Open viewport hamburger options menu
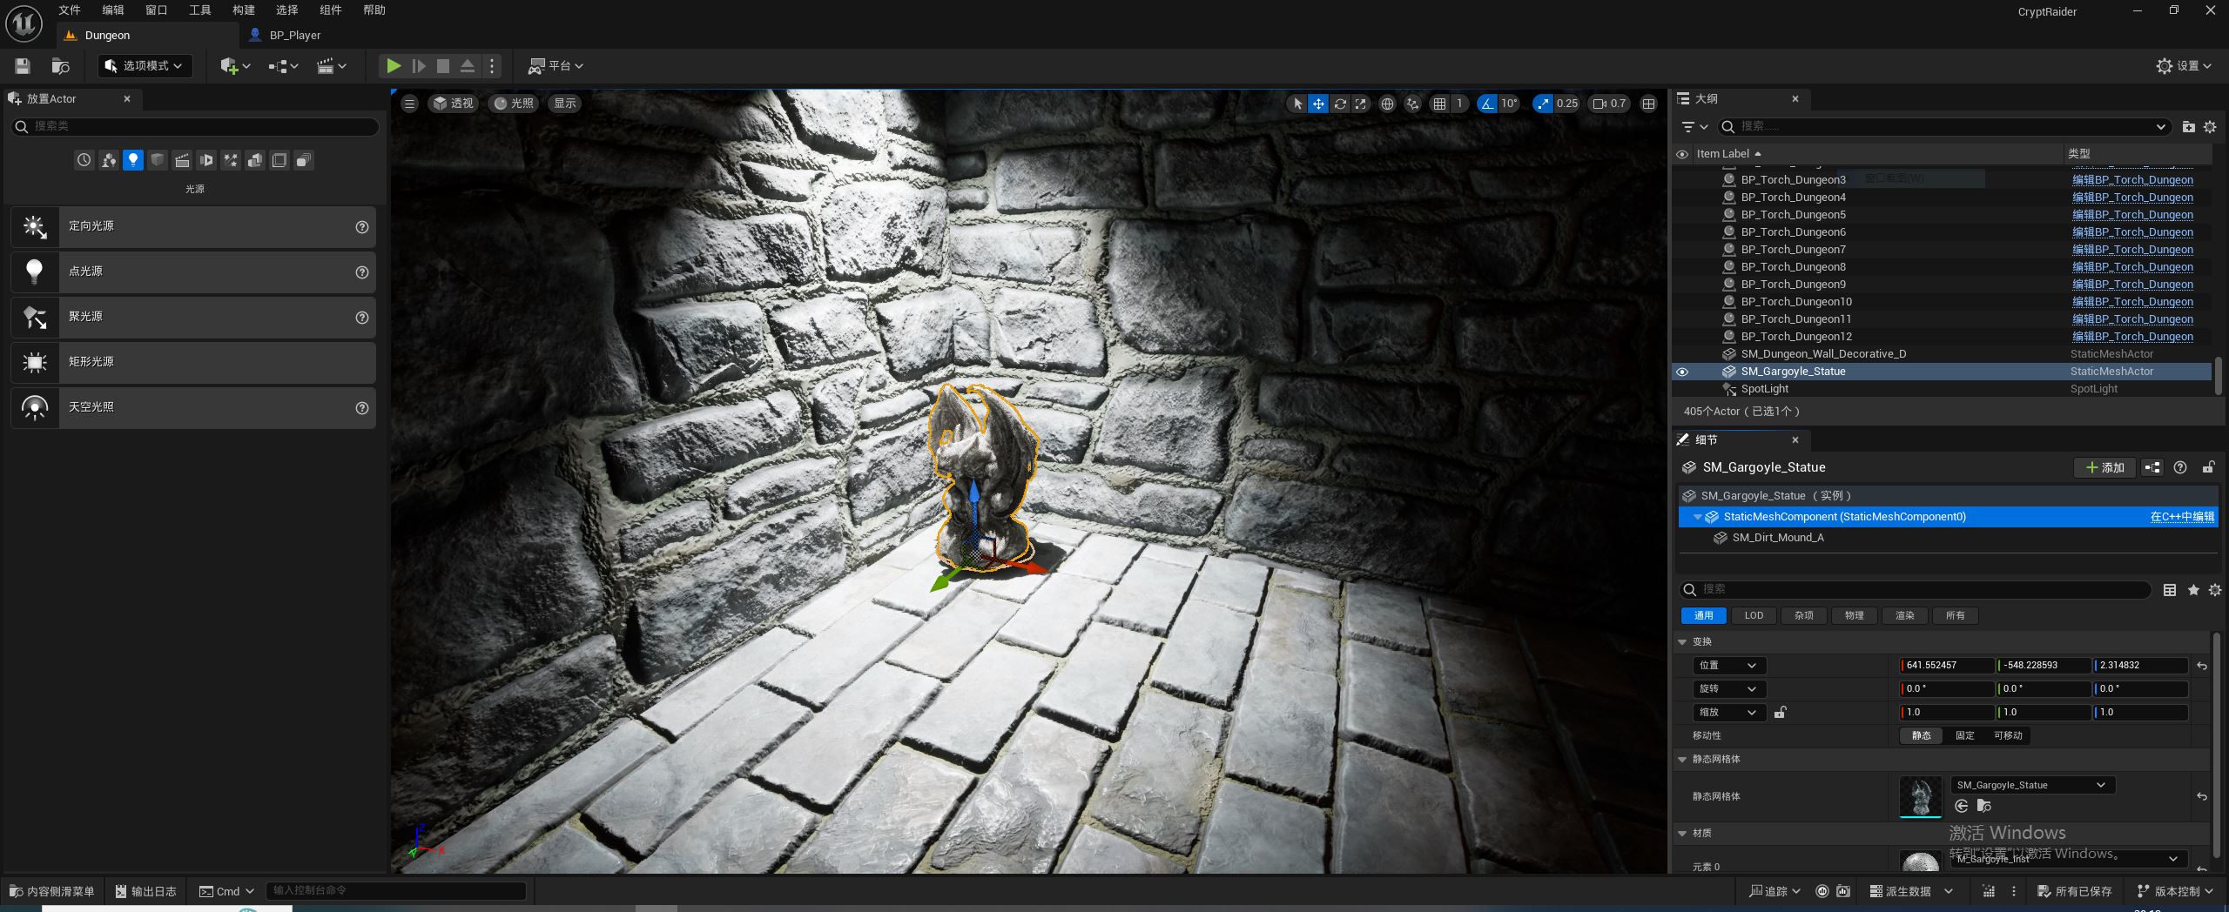Screen dimensions: 2229x912 (x=409, y=104)
